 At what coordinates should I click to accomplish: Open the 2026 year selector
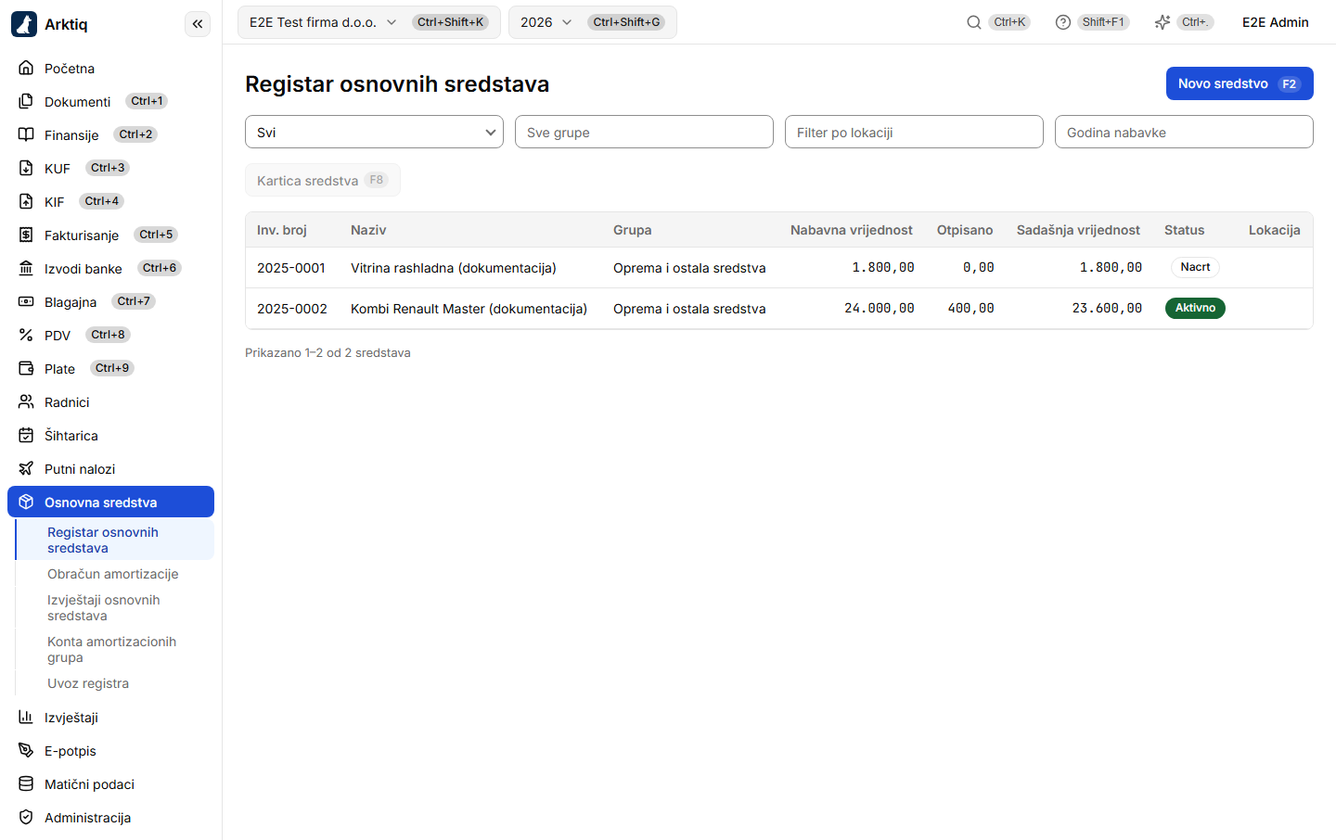coord(592,22)
